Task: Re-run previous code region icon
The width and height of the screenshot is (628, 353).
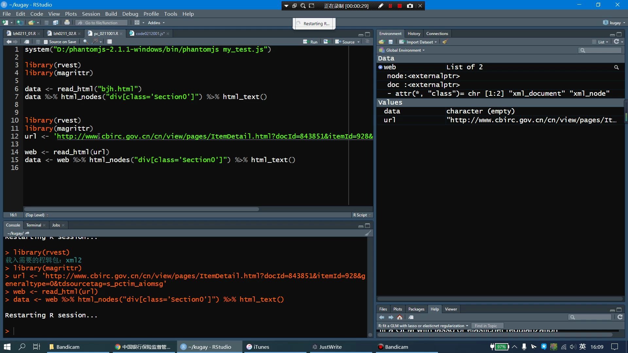Action: click(x=326, y=42)
